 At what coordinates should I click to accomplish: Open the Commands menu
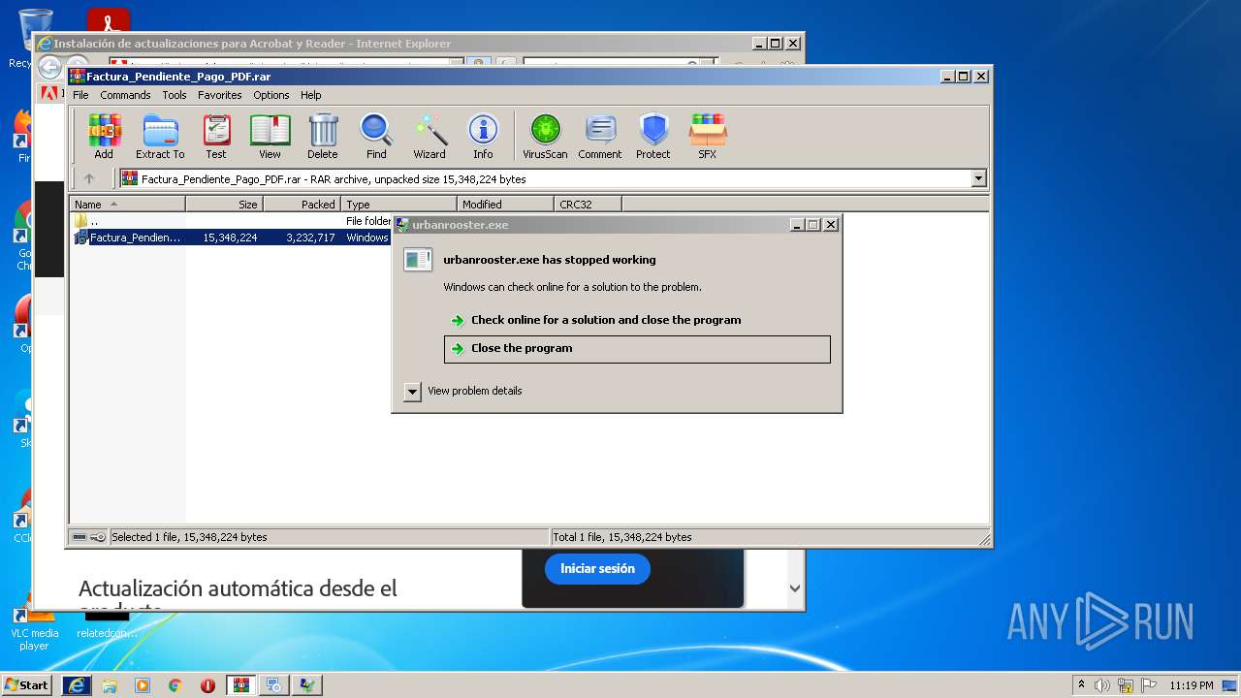(x=125, y=95)
